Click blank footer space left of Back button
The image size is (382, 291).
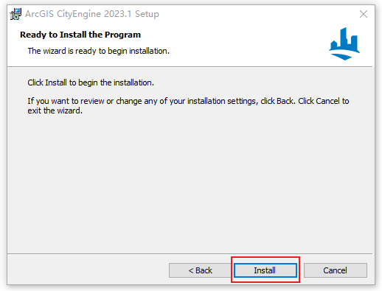pos(87,270)
